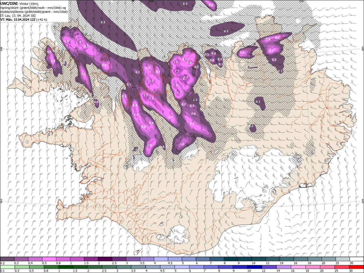Click the upper legend swatch between 3 and 3.5

pos(133,259)
